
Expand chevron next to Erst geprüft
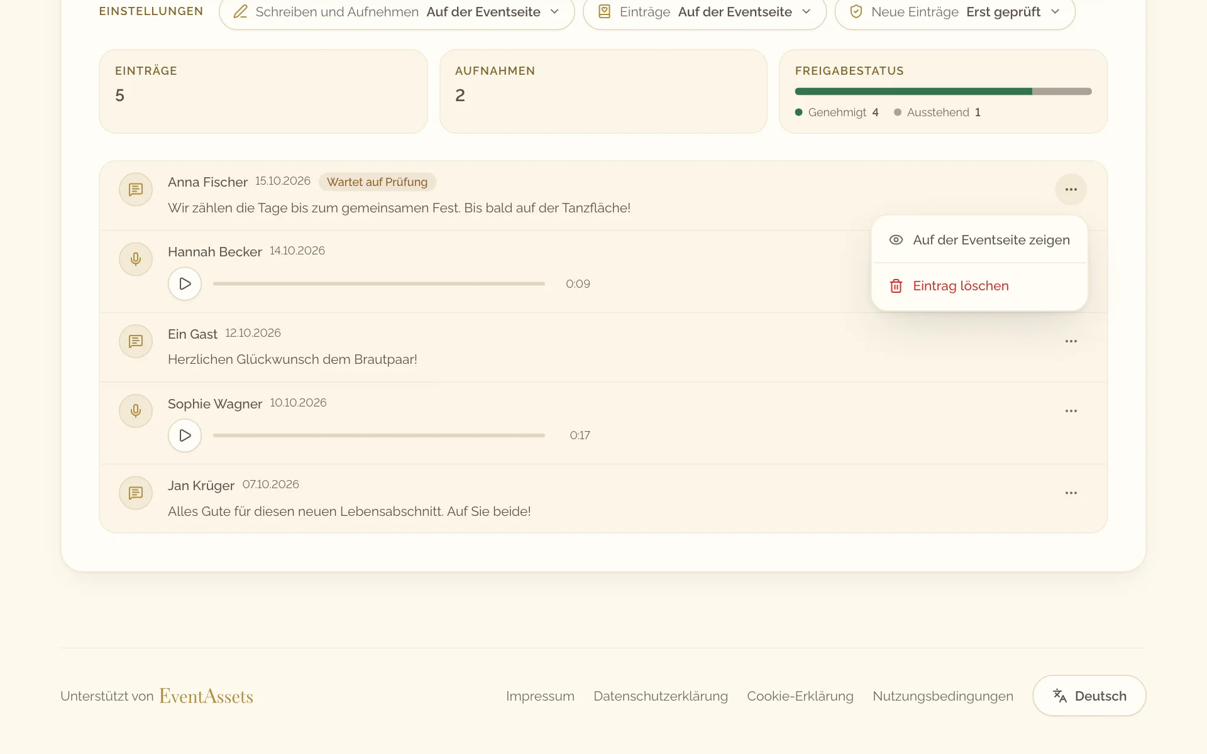click(x=1055, y=12)
